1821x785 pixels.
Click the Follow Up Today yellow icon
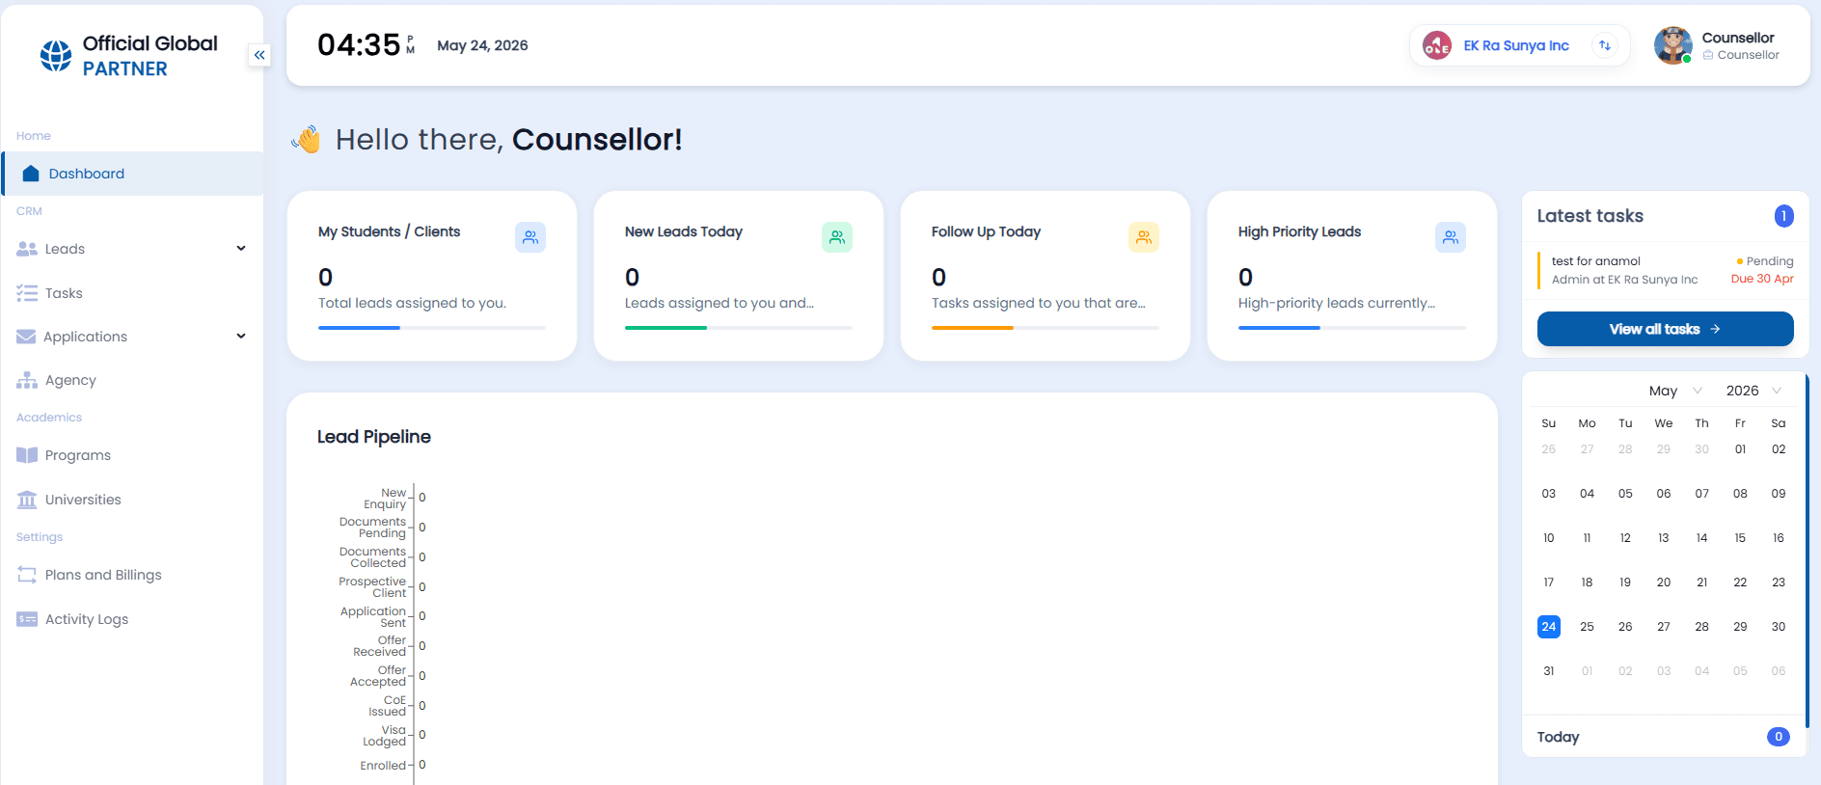(x=1144, y=237)
